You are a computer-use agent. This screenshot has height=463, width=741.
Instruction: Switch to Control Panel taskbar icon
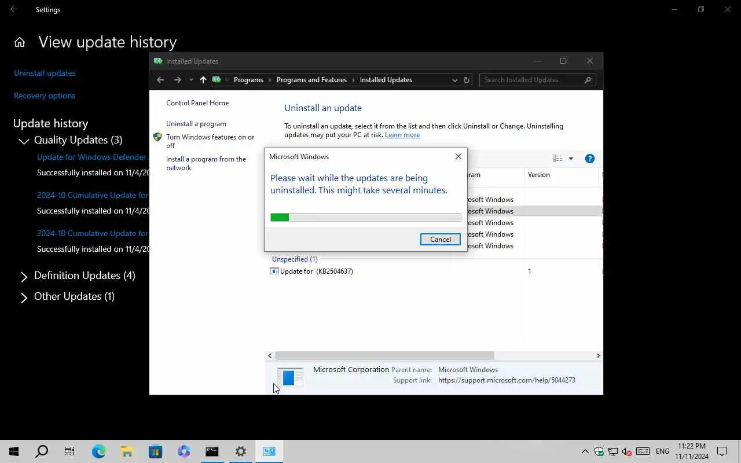click(x=269, y=451)
